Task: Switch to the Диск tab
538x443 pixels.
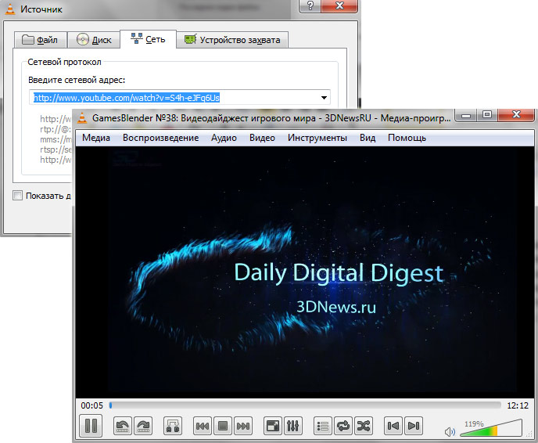Action: coord(94,40)
